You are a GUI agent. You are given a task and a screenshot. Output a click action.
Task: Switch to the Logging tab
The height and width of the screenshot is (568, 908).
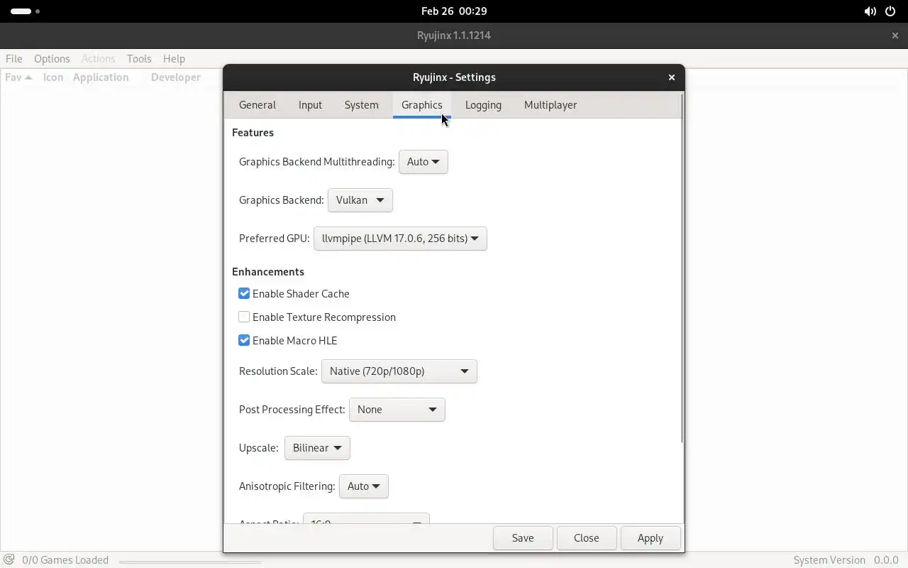coord(483,104)
